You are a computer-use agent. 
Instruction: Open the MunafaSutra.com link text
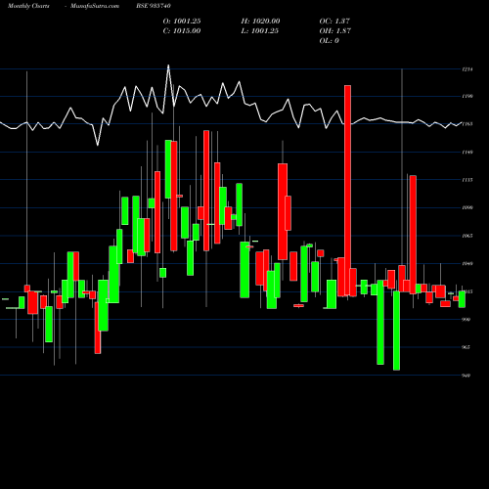pos(95,6)
